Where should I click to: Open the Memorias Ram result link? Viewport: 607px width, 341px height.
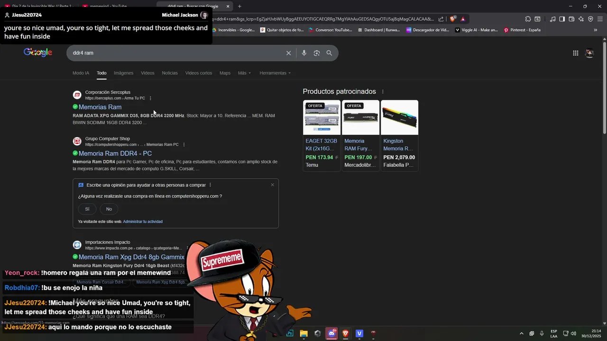(x=100, y=107)
